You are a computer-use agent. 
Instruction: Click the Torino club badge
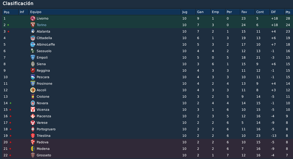click(33, 25)
